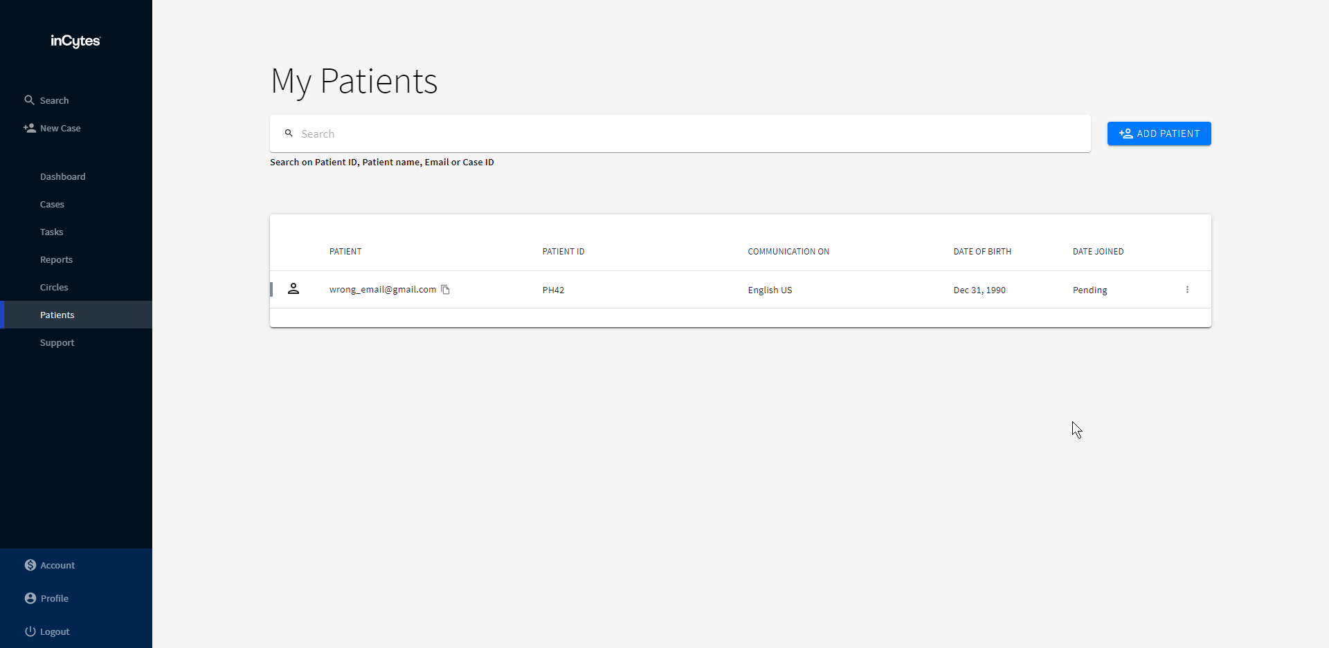
Task: Open patient wrong_email@gmail.com record
Action: pos(383,290)
